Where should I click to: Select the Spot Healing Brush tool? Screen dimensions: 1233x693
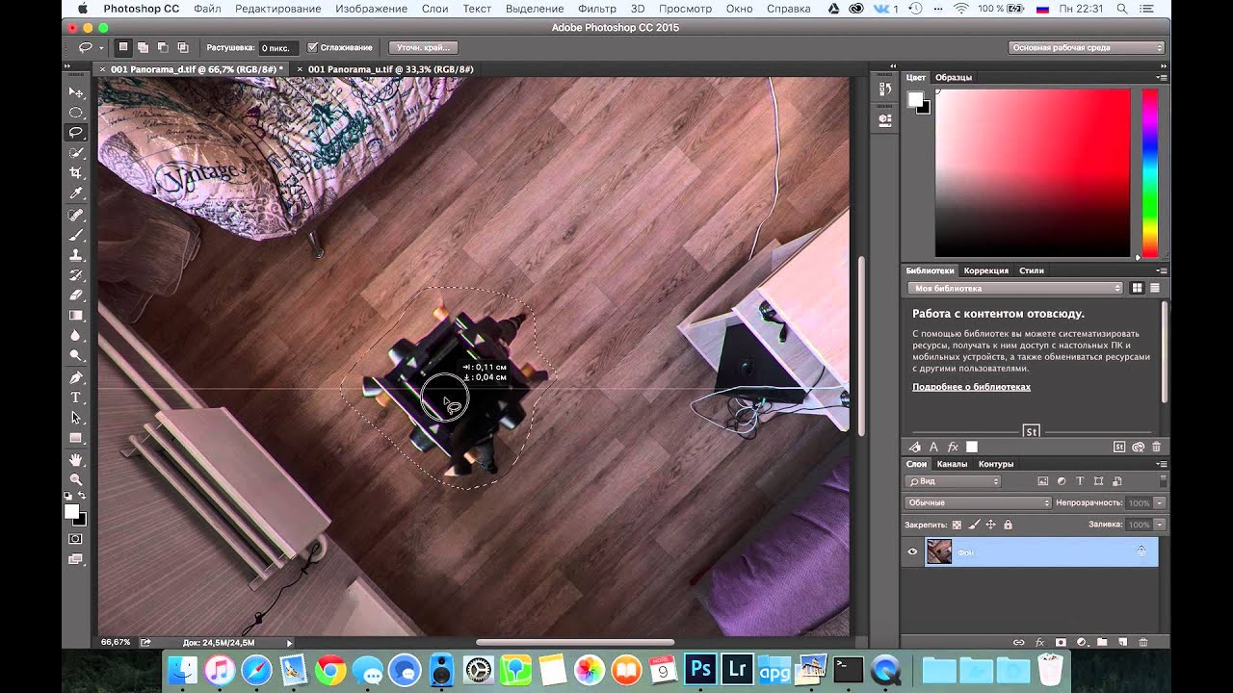[76, 216]
